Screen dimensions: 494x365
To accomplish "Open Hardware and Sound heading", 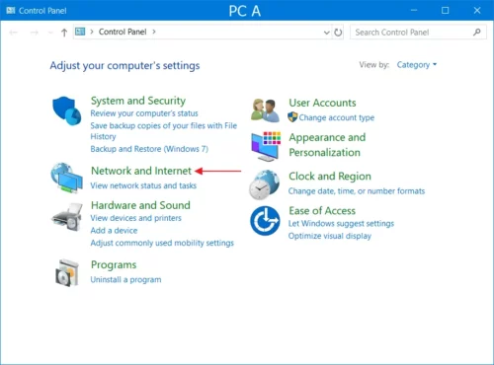I will point(140,205).
